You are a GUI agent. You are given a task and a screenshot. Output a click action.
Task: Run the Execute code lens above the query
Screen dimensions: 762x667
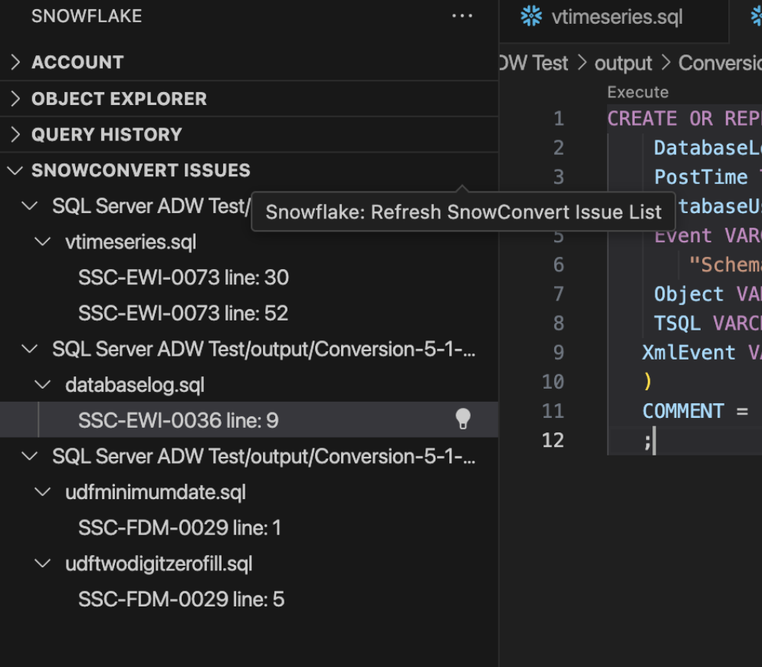pos(636,91)
